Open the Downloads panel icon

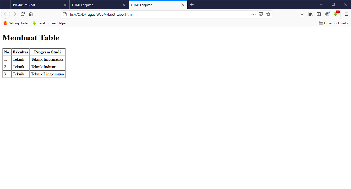(x=302, y=14)
